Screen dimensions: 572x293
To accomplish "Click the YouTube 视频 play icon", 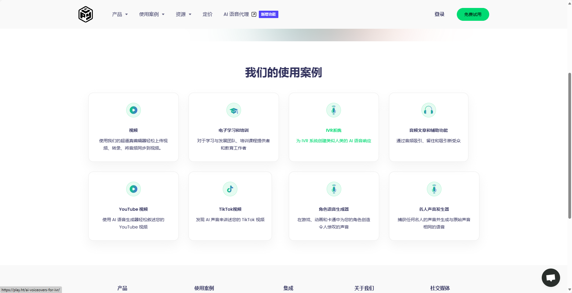I will pyautogui.click(x=134, y=189).
